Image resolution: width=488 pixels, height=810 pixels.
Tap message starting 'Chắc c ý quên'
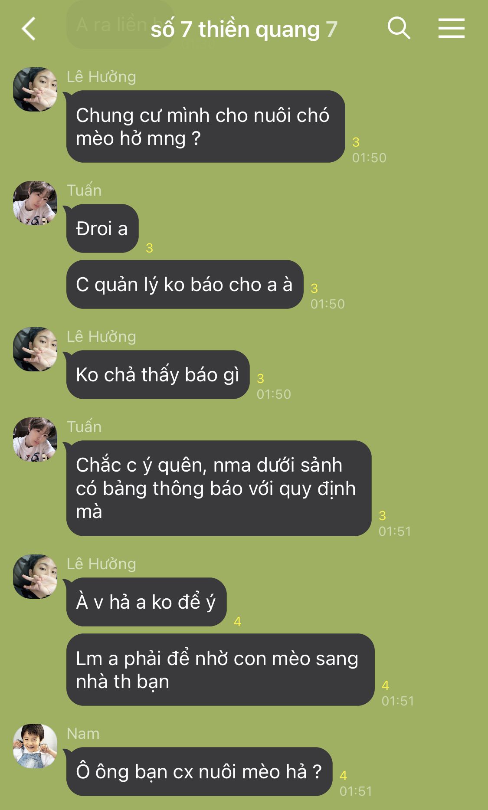pos(219,489)
